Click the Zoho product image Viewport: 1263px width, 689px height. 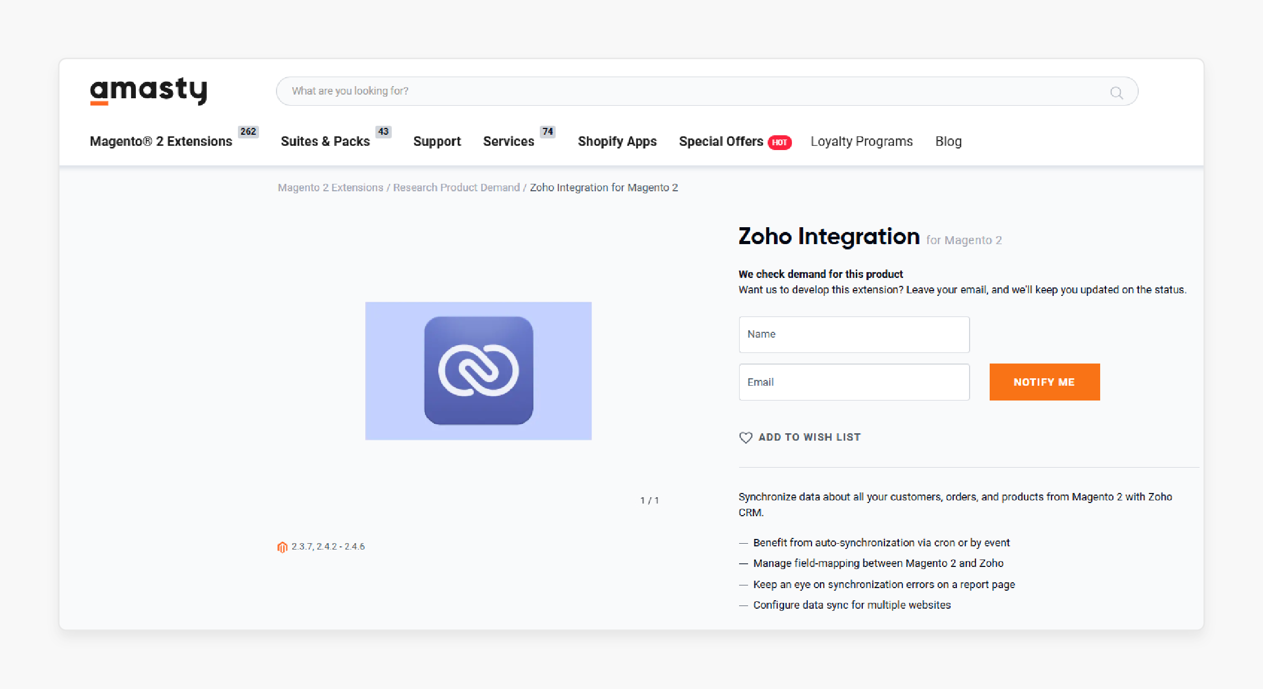point(478,371)
